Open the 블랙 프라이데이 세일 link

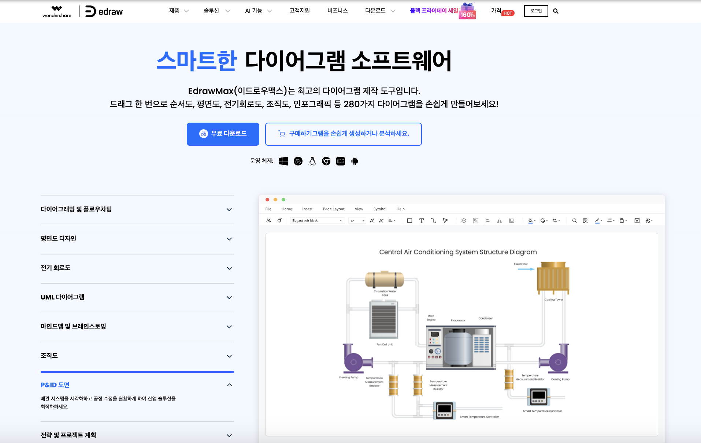pos(434,11)
